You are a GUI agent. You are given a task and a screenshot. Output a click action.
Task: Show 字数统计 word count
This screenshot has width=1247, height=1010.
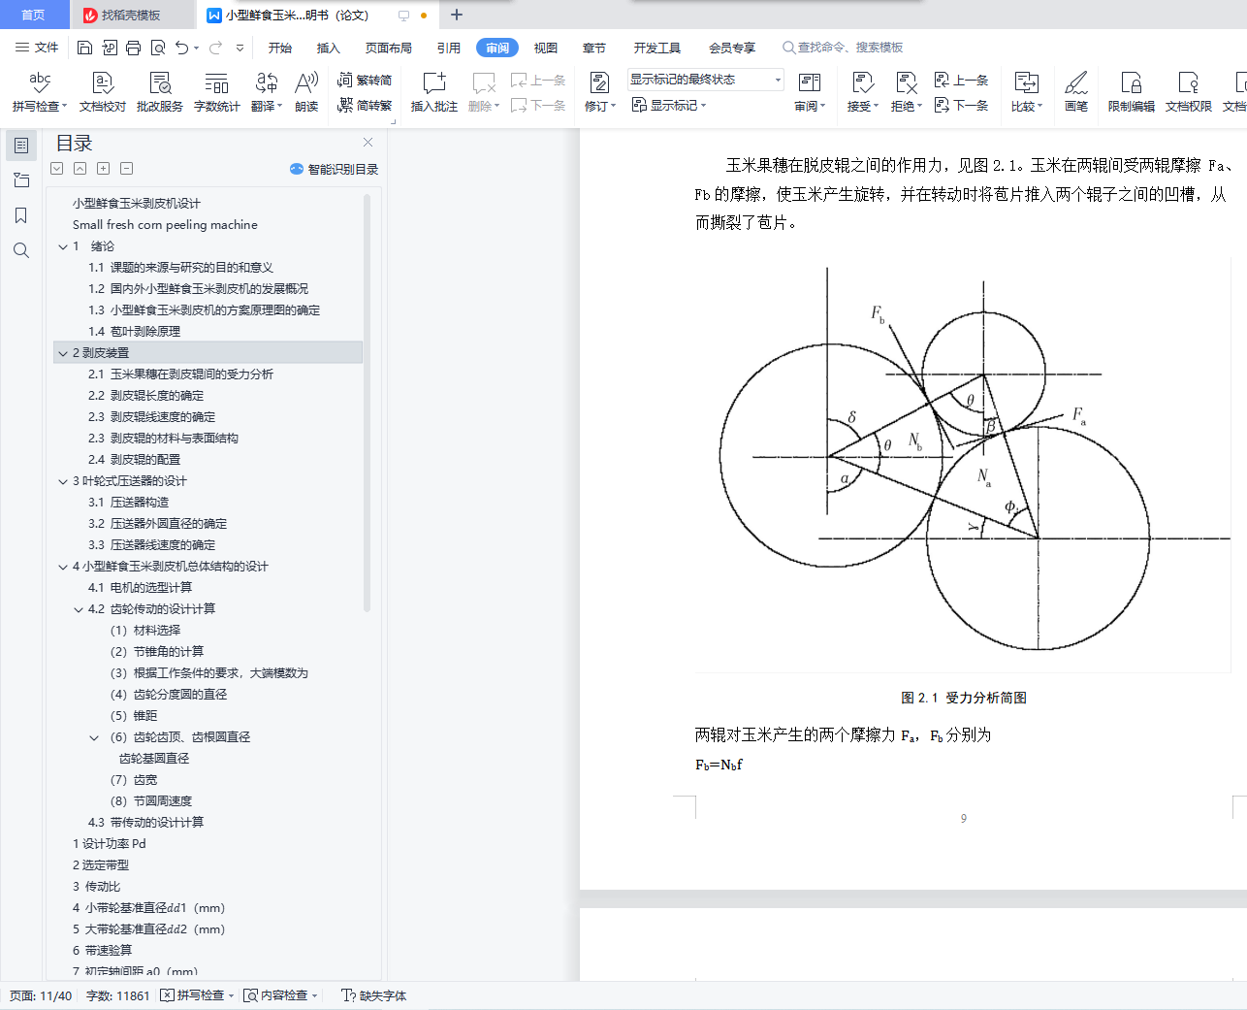click(217, 92)
